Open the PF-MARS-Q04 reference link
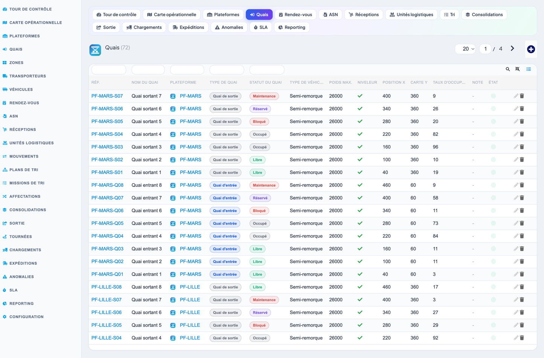 click(107, 236)
